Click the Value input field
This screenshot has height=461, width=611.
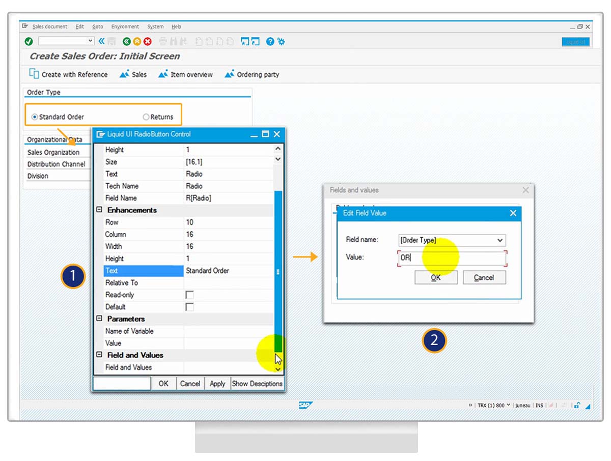point(452,258)
